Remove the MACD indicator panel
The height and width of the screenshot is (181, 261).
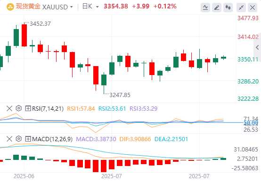[x=9, y=139]
